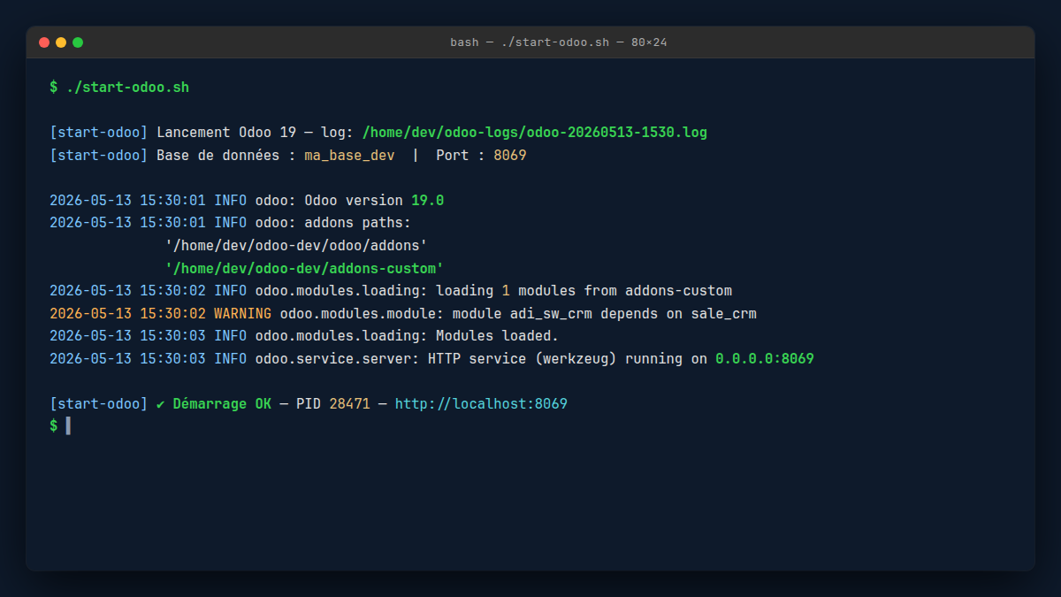This screenshot has width=1061, height=597.
Task: Click the red close window button
Action: pos(44,42)
